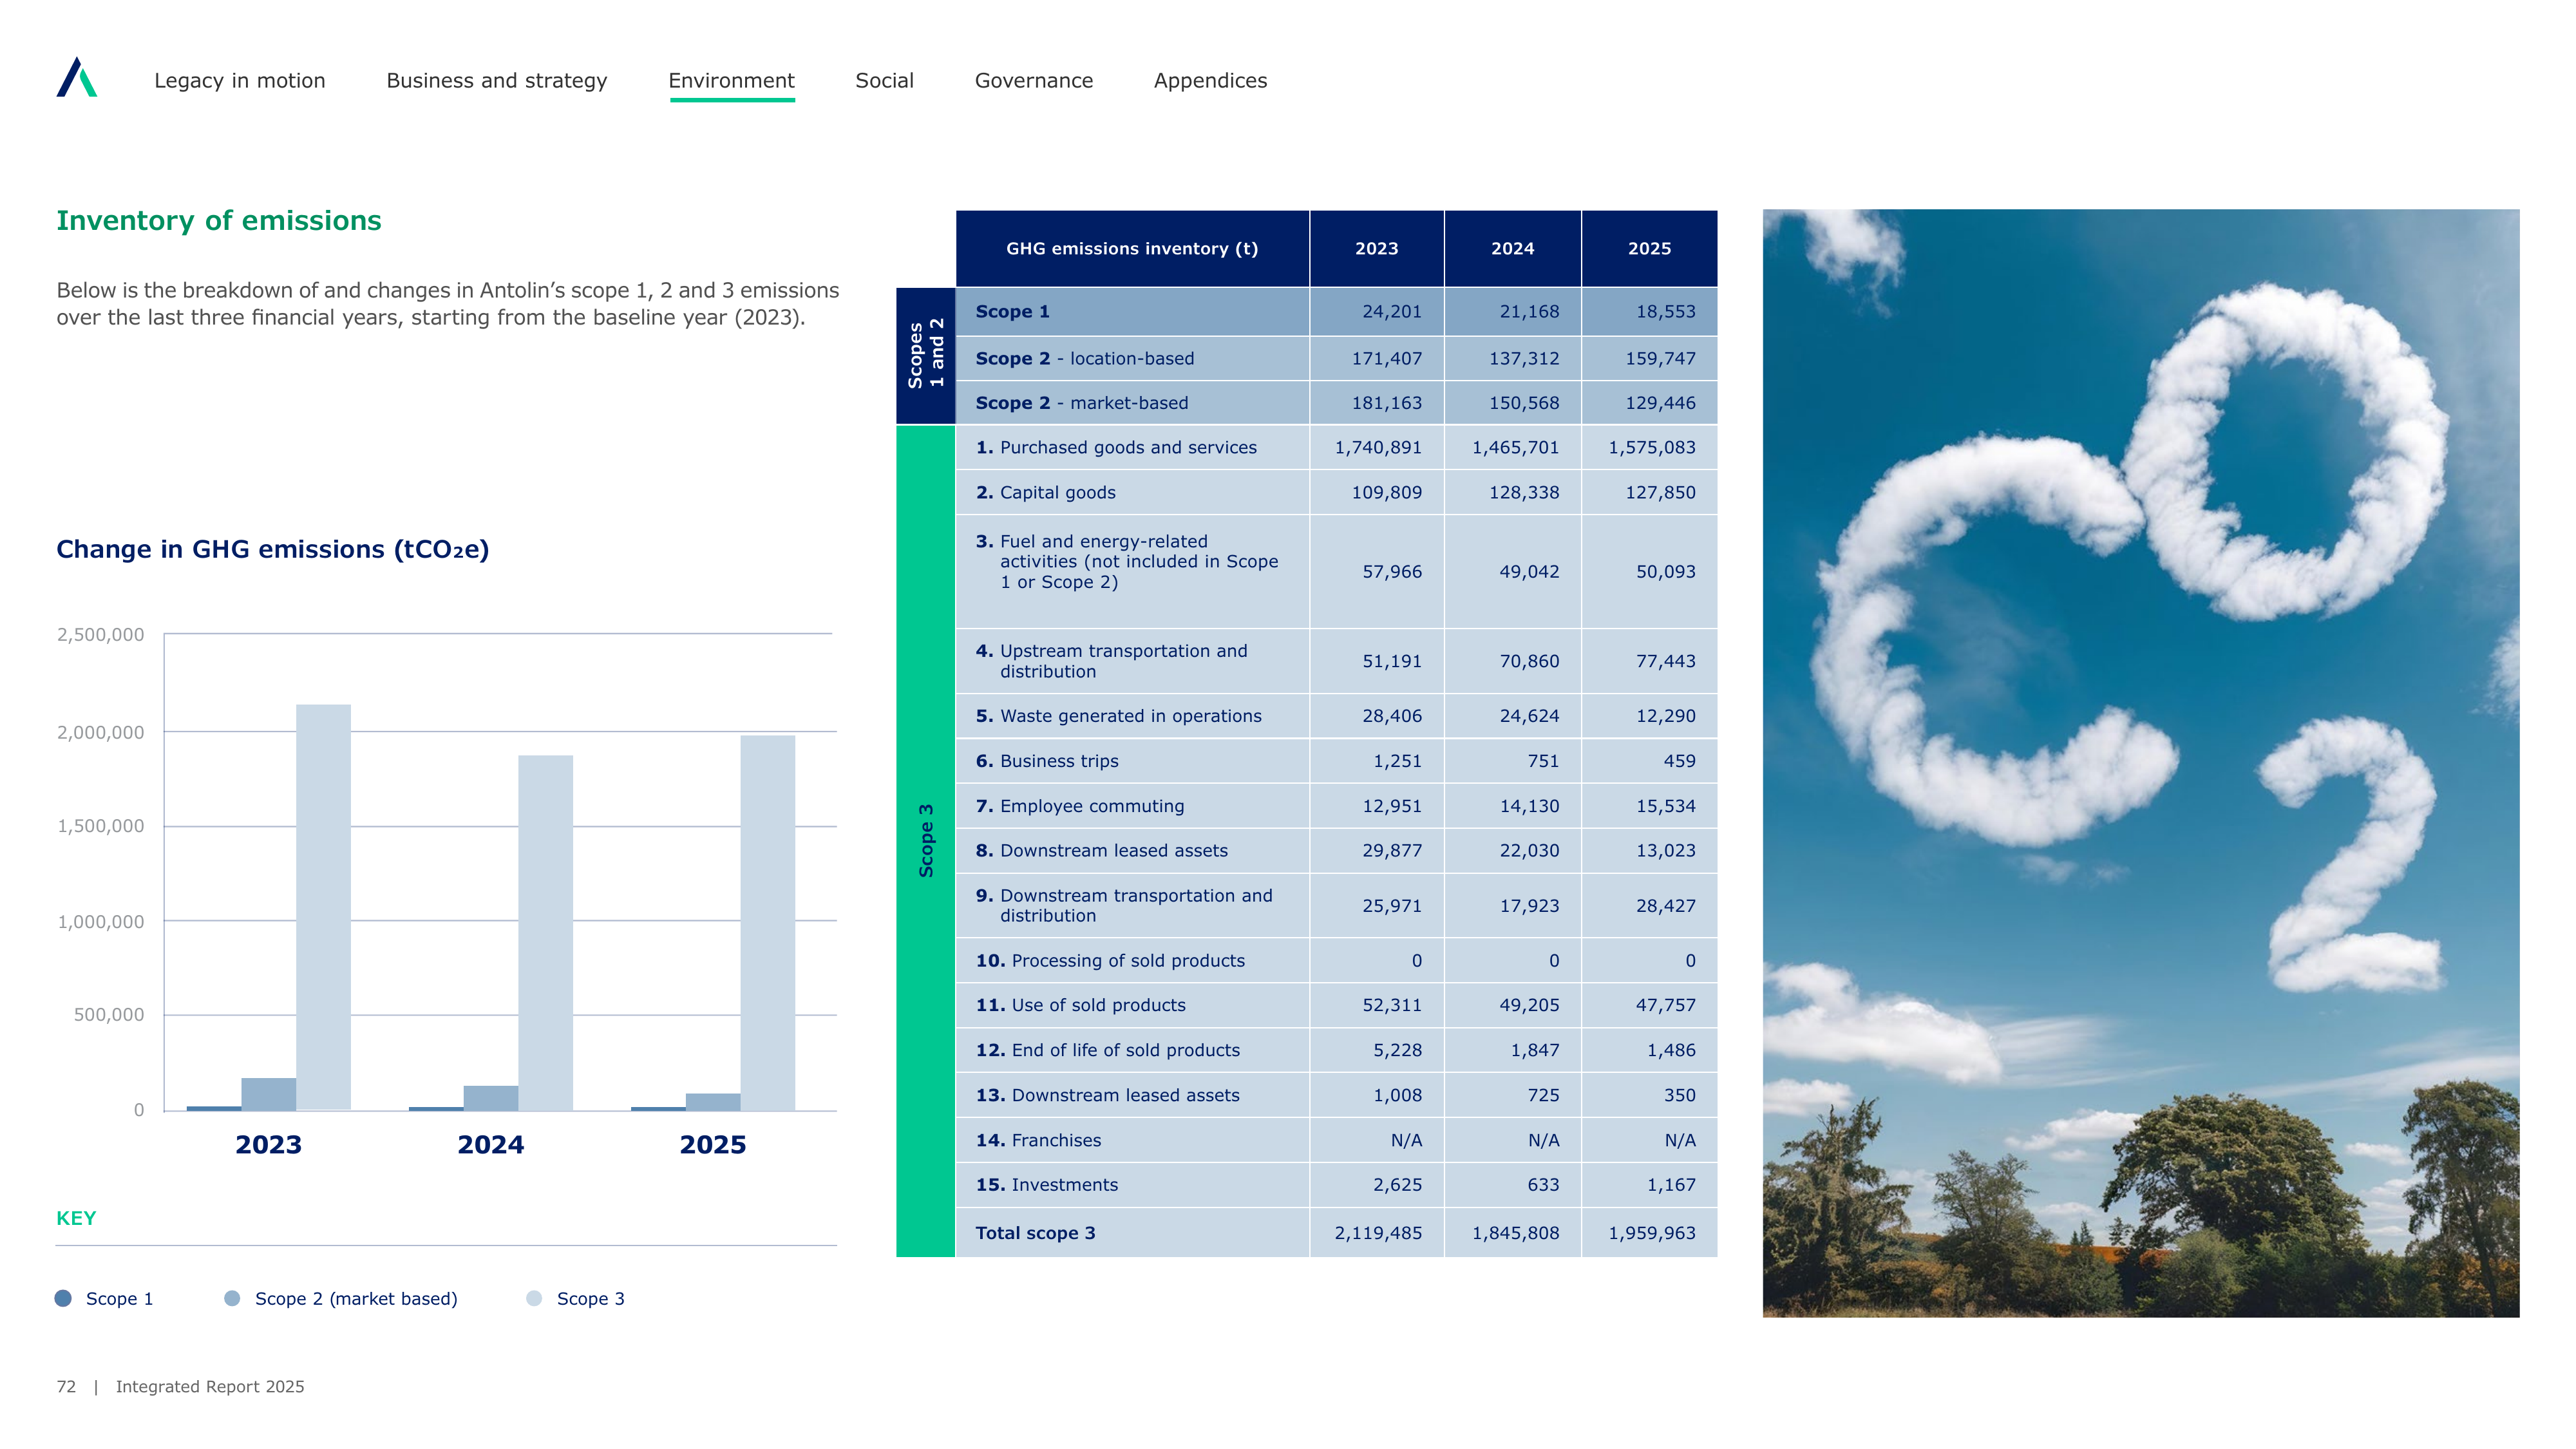Screen dimensions: 2576x1449
Task: Click the End of life of sold products label
Action: pyautogui.click(x=1108, y=1050)
